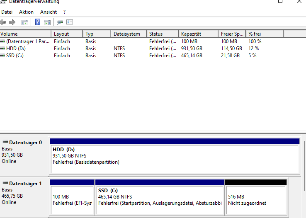Open the Ansicht menu
Screen dimensions: 306x218
pos(49,12)
